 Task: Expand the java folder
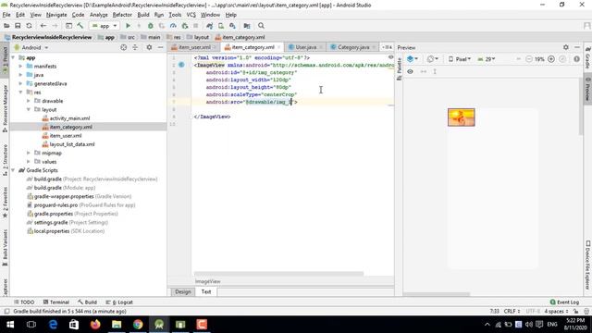(20, 75)
